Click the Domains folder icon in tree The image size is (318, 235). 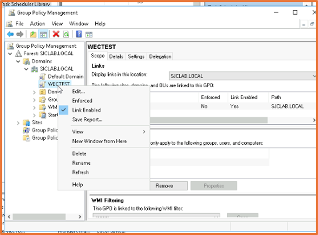[x=26, y=61]
